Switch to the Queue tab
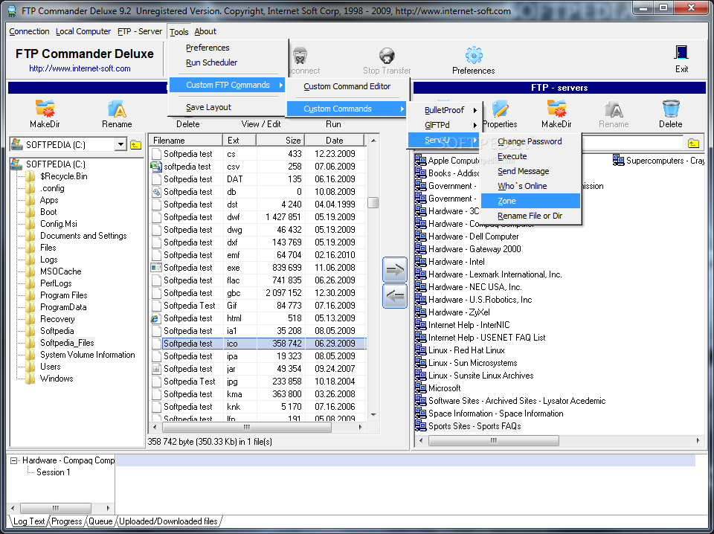714x534 pixels. point(100,521)
